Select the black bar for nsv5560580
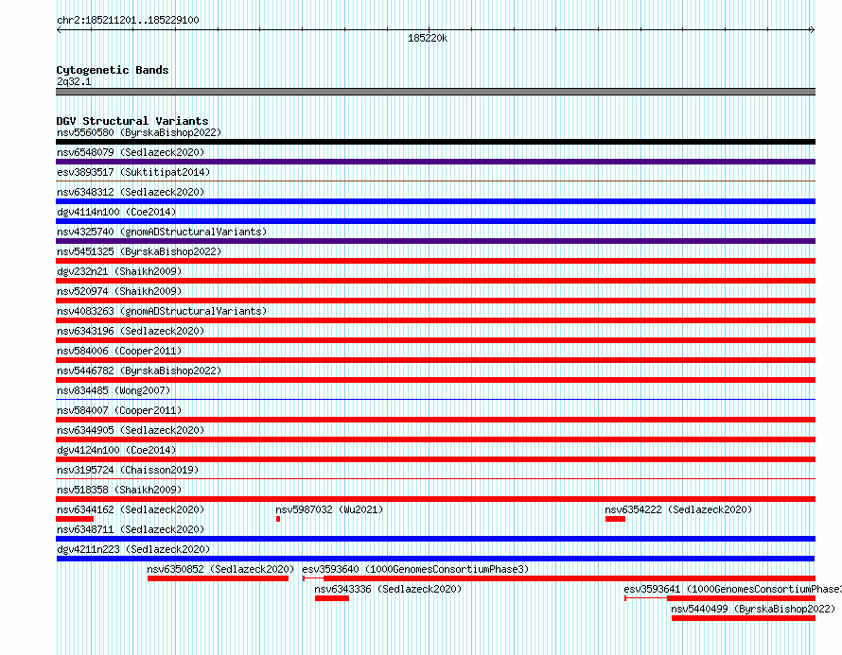 click(x=435, y=142)
